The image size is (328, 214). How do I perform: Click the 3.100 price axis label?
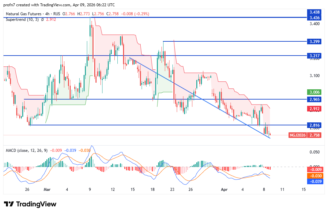click(315, 75)
